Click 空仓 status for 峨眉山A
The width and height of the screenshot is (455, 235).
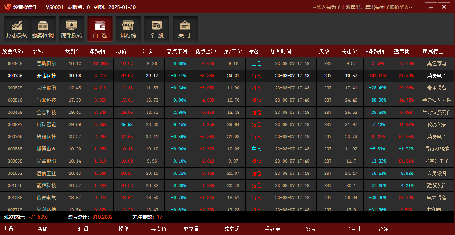(256, 149)
